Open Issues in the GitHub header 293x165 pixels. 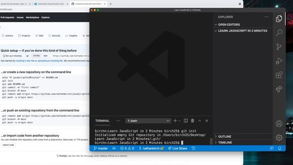20,17
